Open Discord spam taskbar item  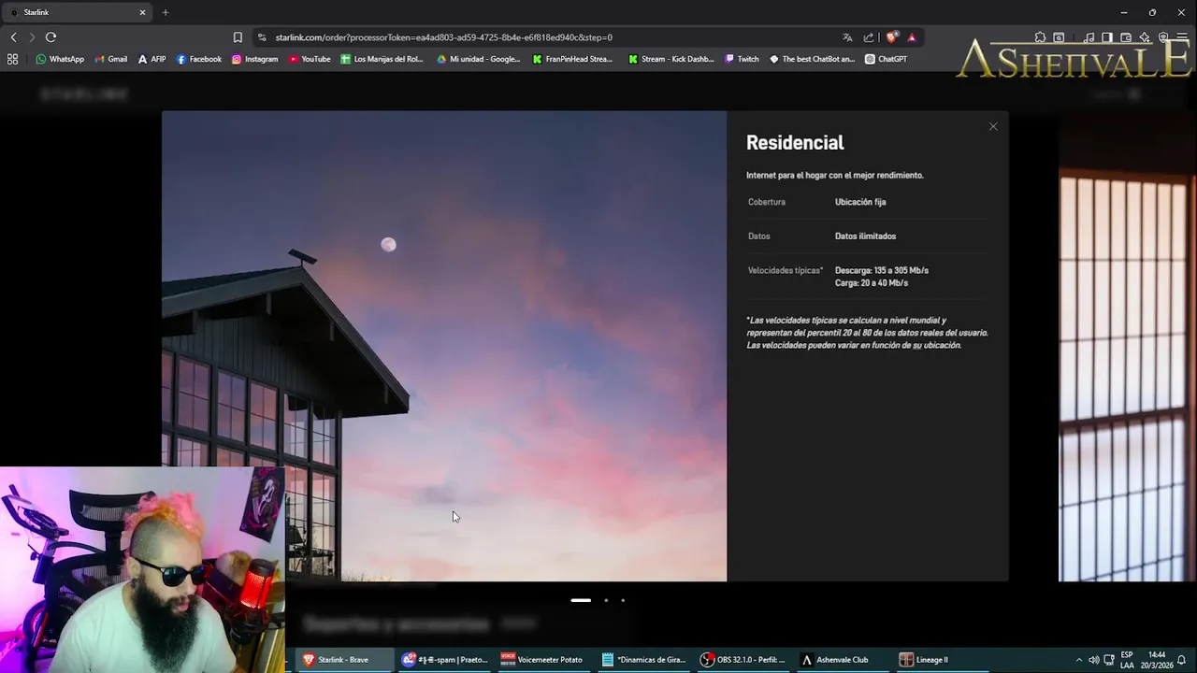coord(445,660)
